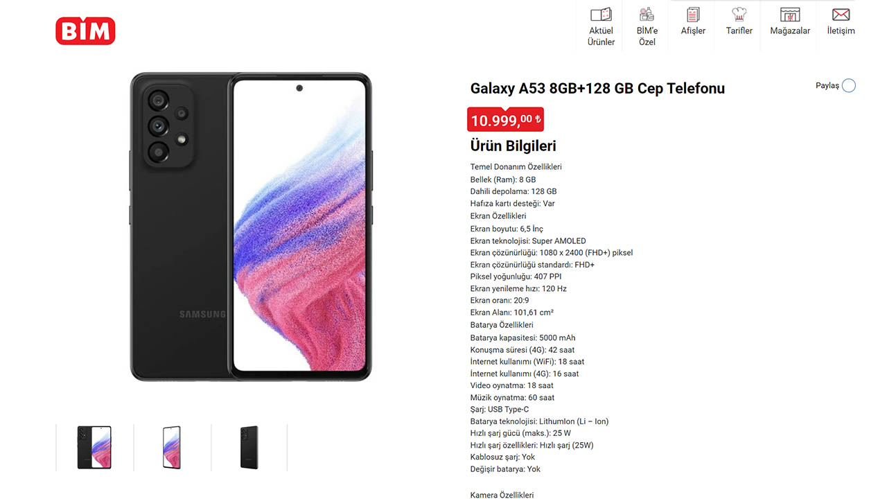The image size is (887, 499).
Task: Click the BİM logo
Action: (85, 30)
